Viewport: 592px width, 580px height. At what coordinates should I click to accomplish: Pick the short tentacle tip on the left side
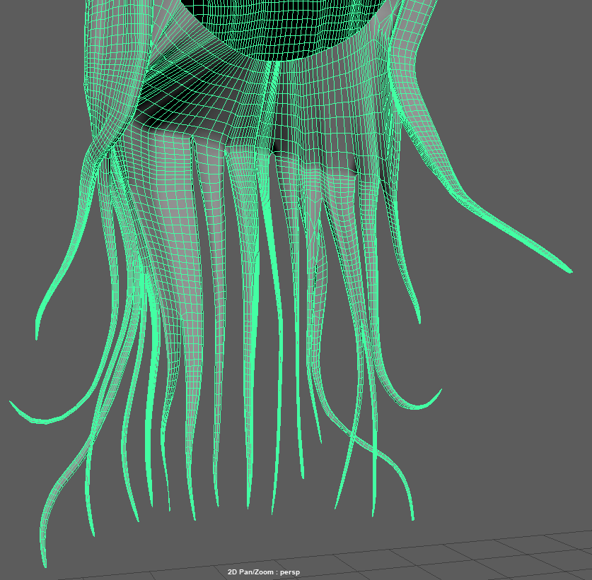tap(37, 336)
